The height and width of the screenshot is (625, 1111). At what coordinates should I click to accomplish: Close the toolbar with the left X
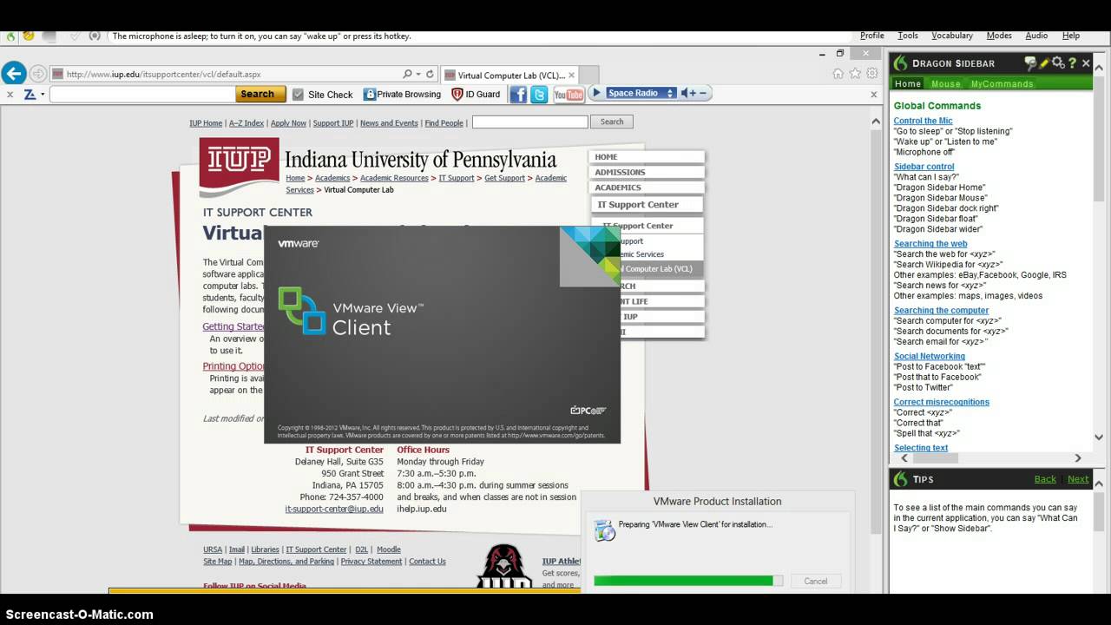[10, 94]
